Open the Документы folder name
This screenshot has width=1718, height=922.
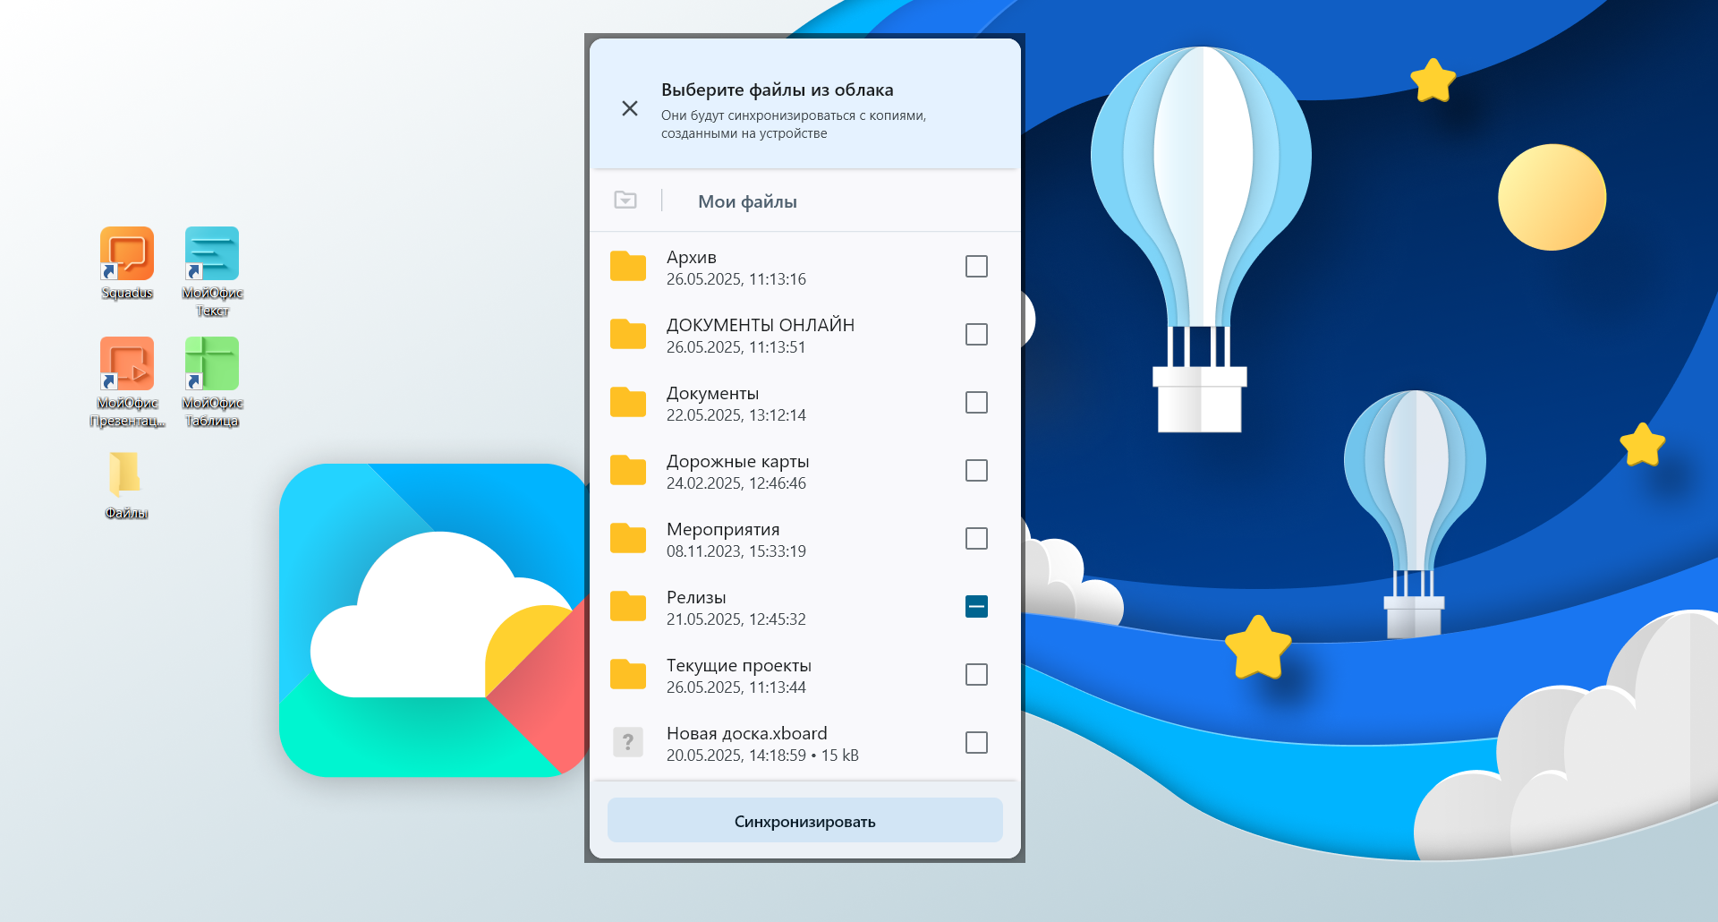pos(712,394)
